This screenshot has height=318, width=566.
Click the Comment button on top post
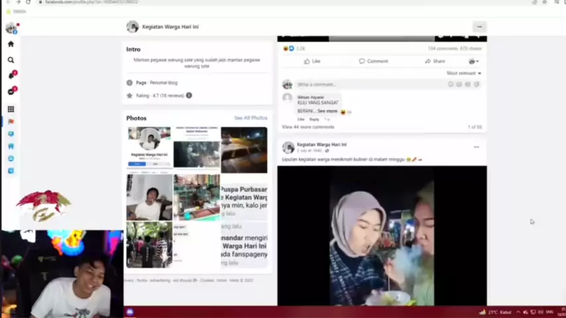(373, 61)
